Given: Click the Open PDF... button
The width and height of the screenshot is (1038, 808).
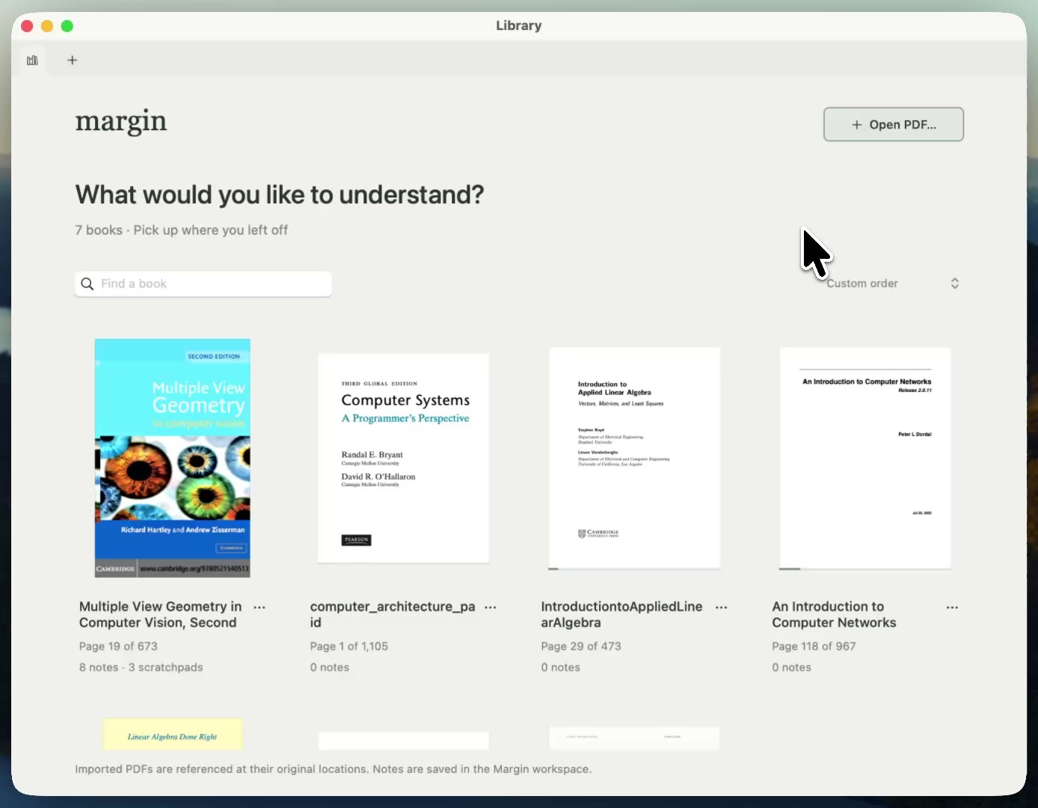Looking at the screenshot, I should [893, 124].
